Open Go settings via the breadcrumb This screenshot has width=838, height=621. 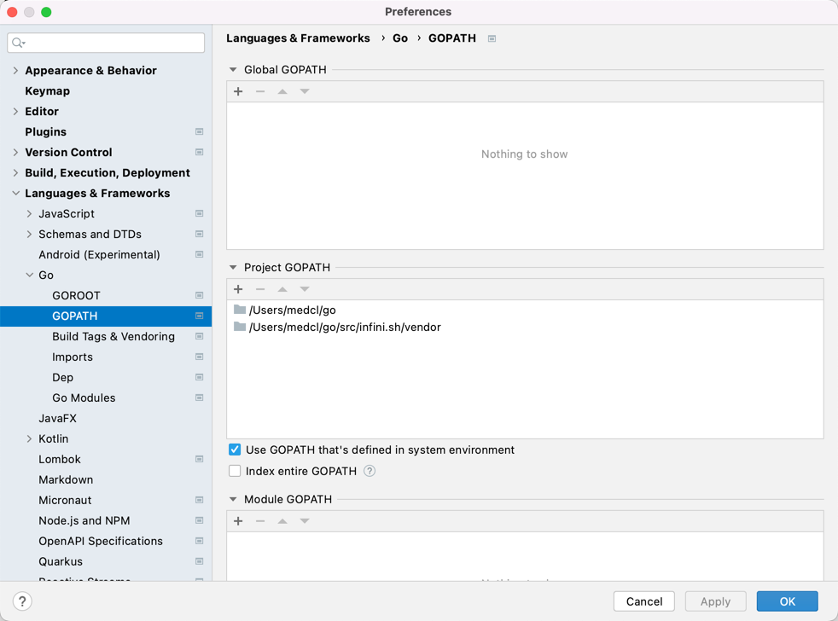(400, 38)
